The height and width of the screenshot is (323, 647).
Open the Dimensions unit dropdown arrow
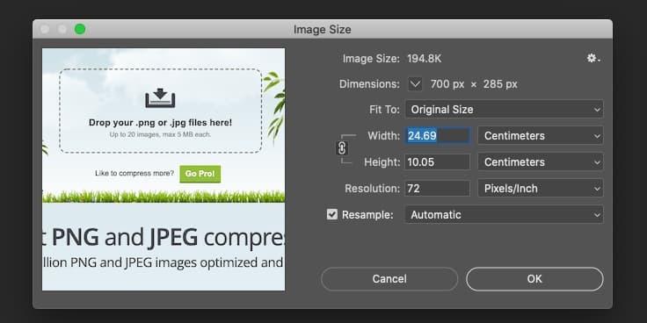coord(415,84)
